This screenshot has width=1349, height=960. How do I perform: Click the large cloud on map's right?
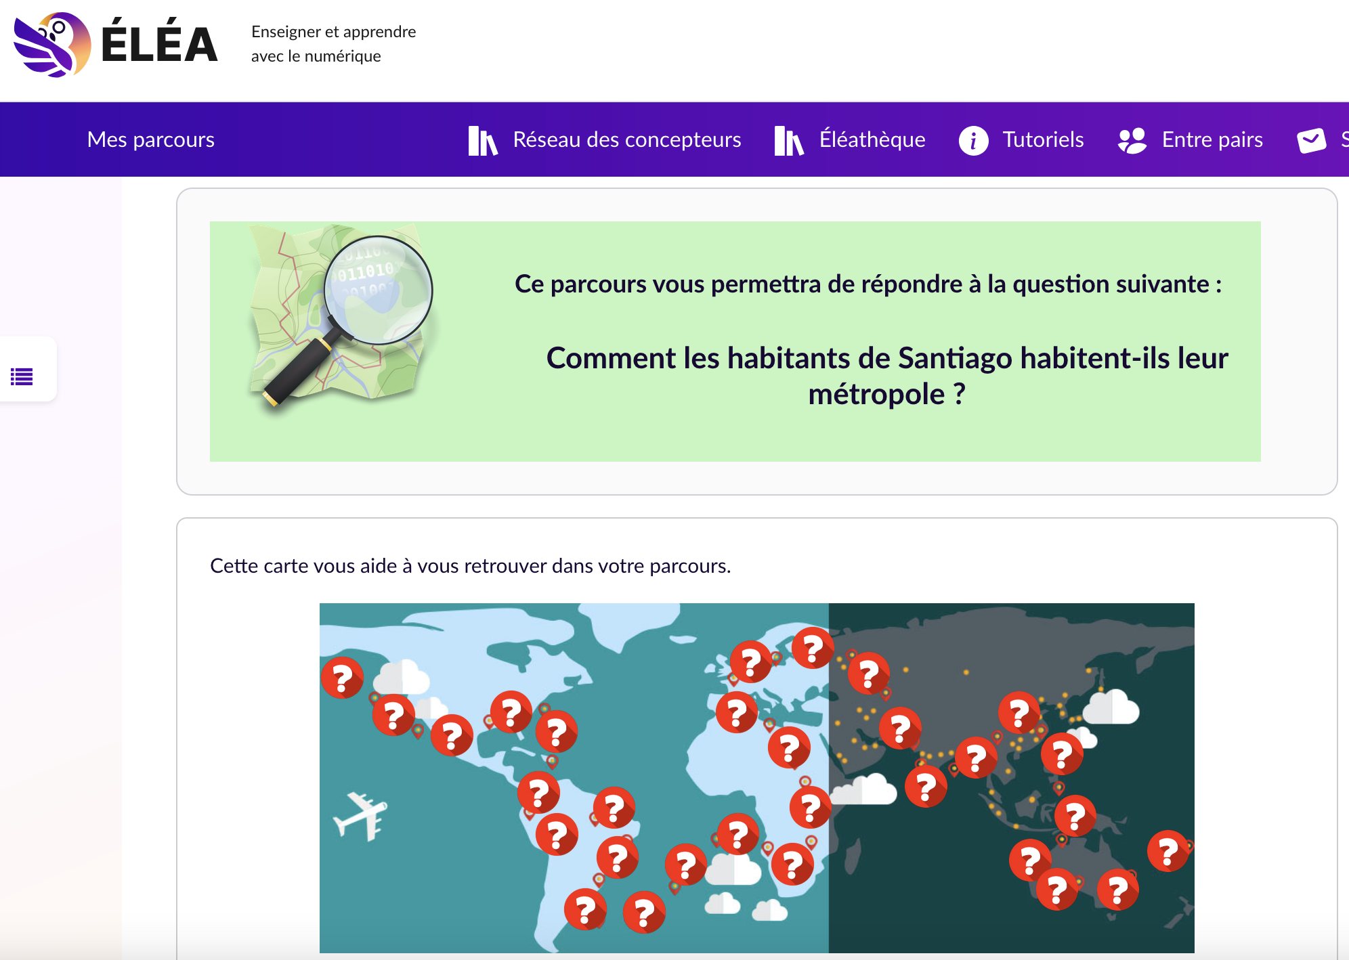(x=1111, y=707)
